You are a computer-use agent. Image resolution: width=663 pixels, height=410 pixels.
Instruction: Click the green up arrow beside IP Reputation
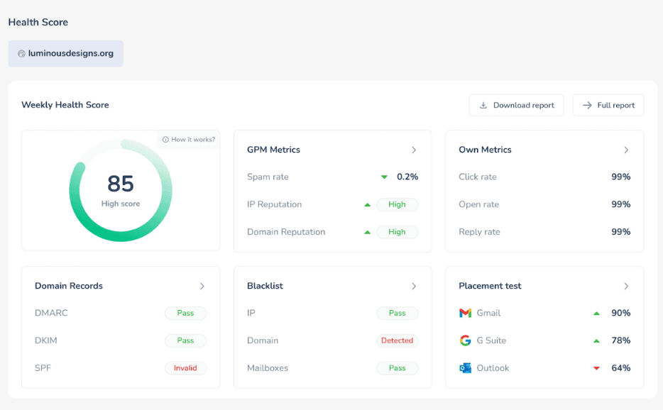pyautogui.click(x=367, y=204)
